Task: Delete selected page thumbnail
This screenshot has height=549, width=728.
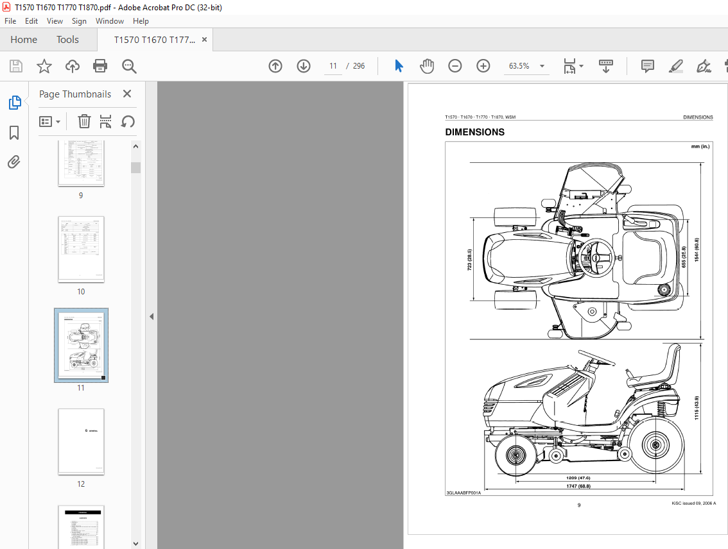Action: point(84,121)
